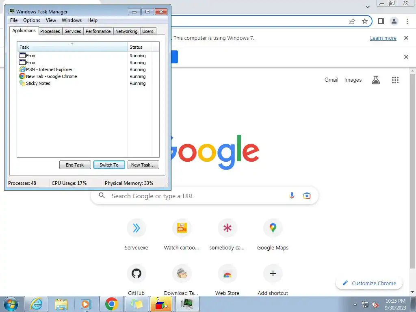Open the Chrome profile avatar

pyautogui.click(x=394, y=21)
